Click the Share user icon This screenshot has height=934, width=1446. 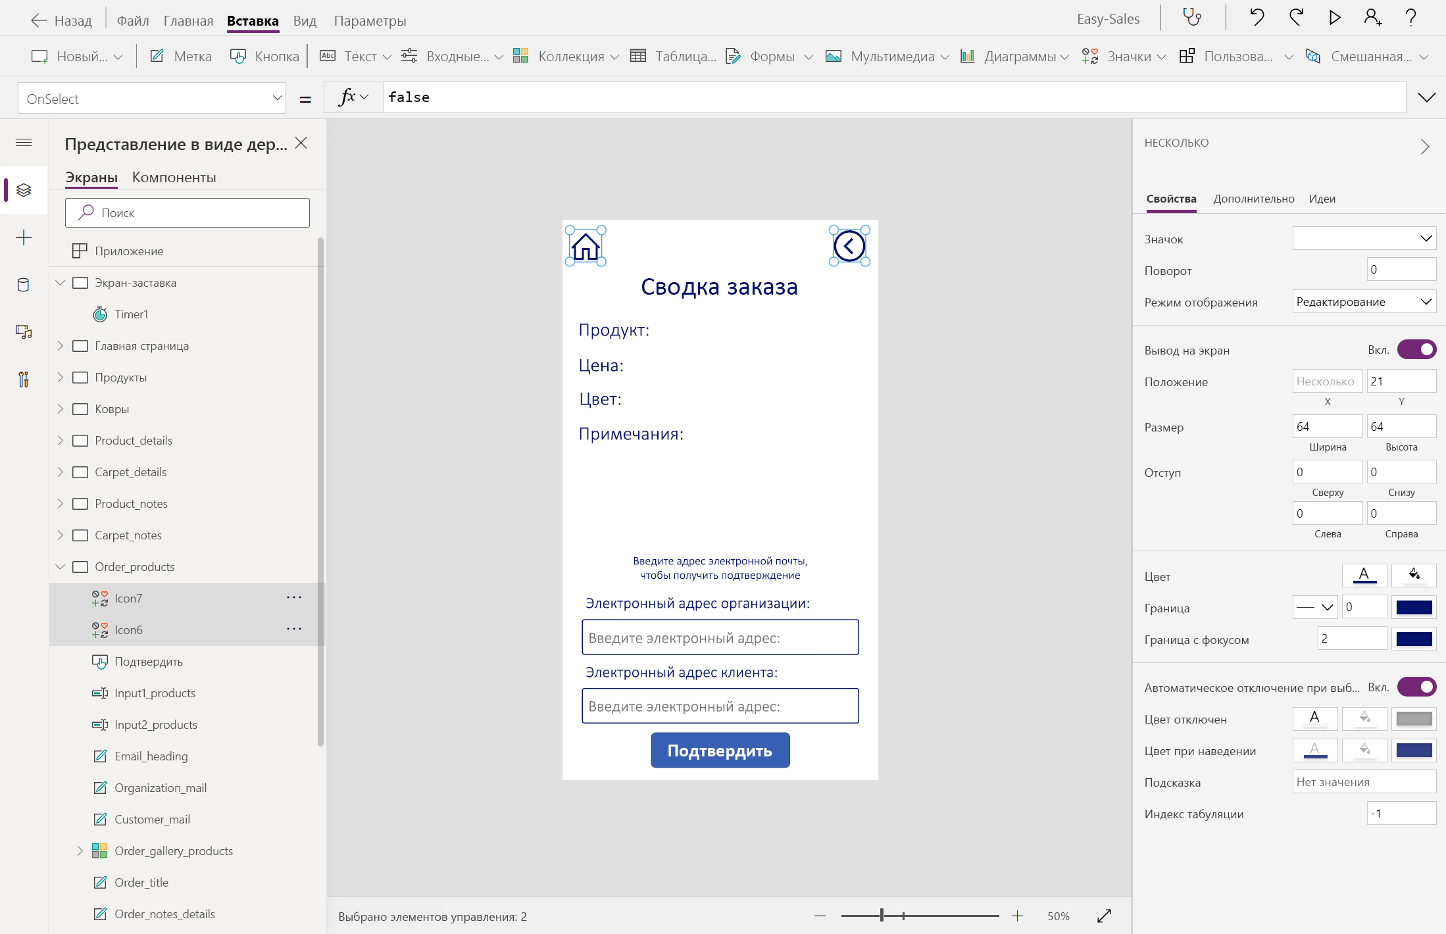(1372, 17)
